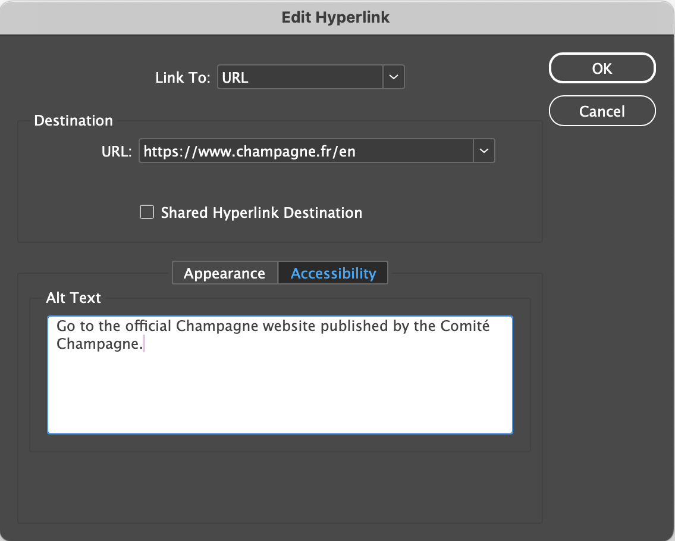This screenshot has height=541, width=675.
Task: Enable Shared Hyperlink Destination checkbox
Action: pos(146,212)
